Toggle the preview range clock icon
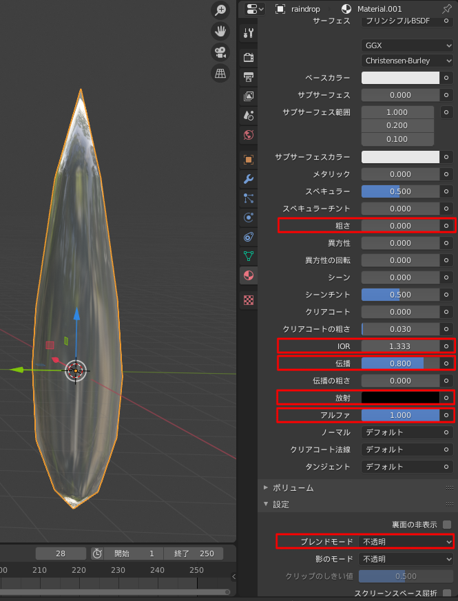Viewport: 458px width, 601px height. pyautogui.click(x=97, y=553)
